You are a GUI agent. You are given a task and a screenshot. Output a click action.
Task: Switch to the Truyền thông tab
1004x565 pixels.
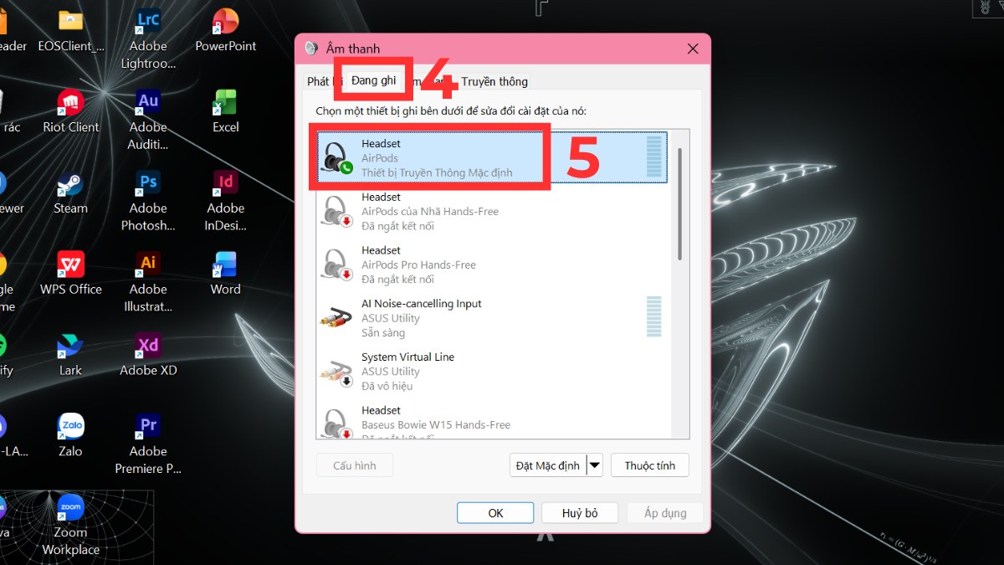pos(494,81)
